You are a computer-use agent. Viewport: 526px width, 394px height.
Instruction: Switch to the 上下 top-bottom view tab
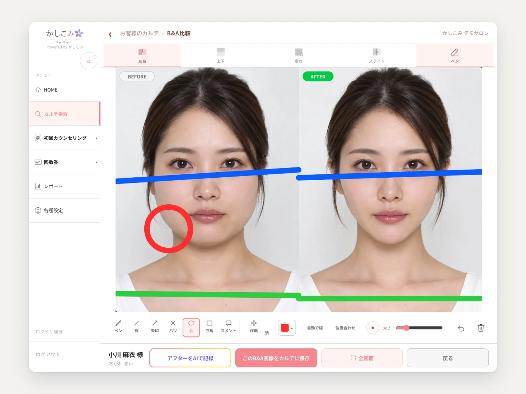tap(221, 55)
